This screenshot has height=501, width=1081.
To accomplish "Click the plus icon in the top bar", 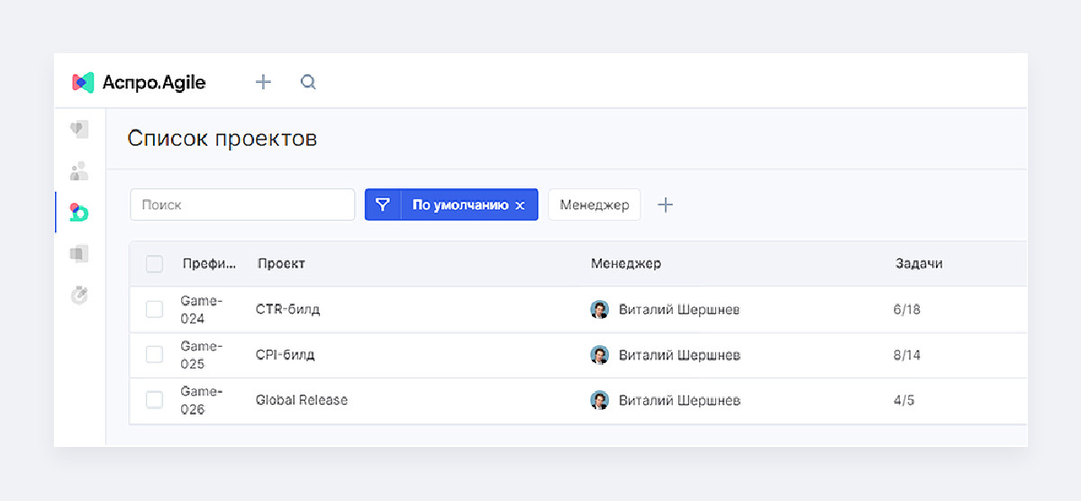I will click(x=263, y=82).
